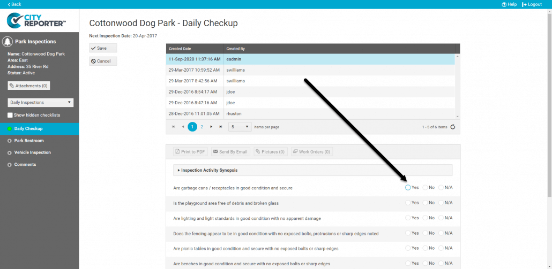Go to the last page of records

click(220, 127)
